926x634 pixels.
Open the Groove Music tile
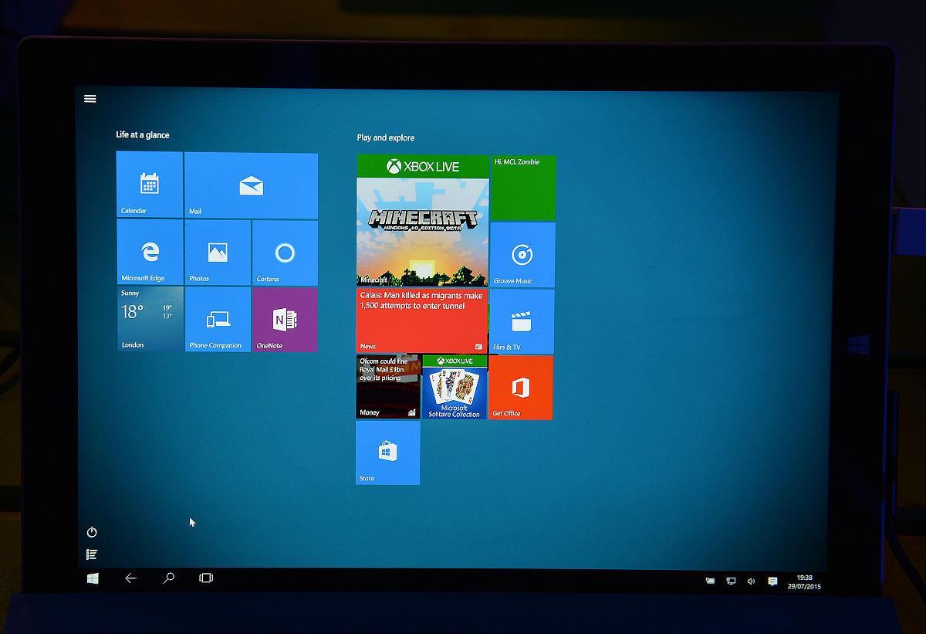coord(522,255)
